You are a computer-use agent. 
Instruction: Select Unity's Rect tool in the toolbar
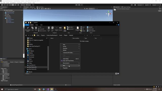pos(13,5)
